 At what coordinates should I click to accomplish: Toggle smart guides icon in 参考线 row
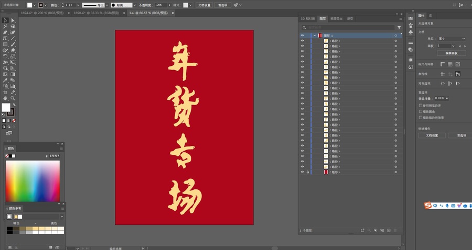[457, 74]
